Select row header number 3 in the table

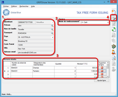(x=7, y=74)
